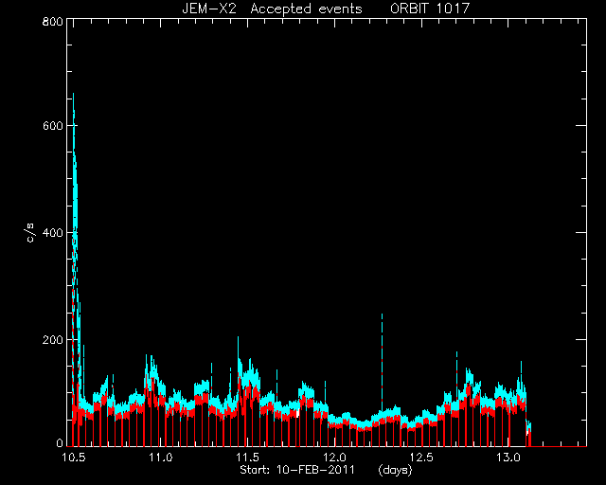Click the 11.5 x-axis tick label

247,458
